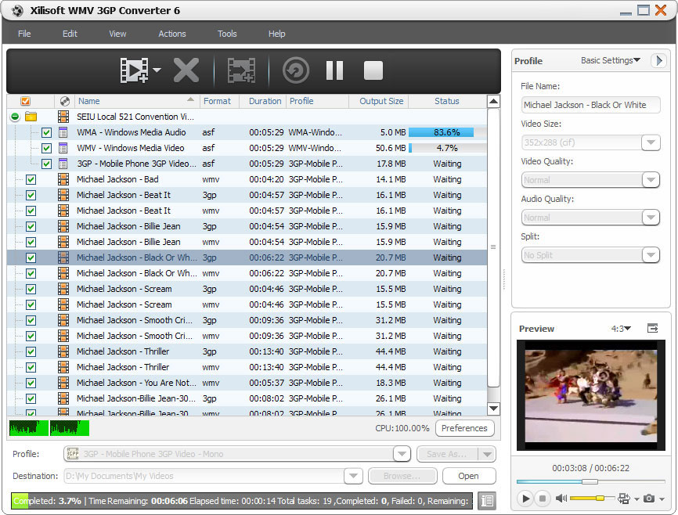Collapse the SEIU Local 521 Convention group

(15, 117)
